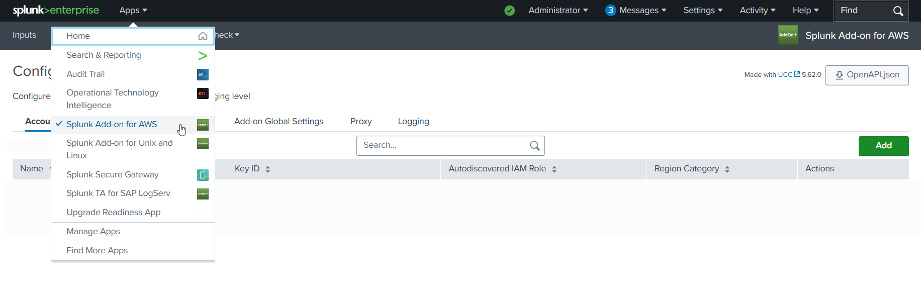Sort by Region Category arrows
The image size is (921, 299).
(x=727, y=169)
